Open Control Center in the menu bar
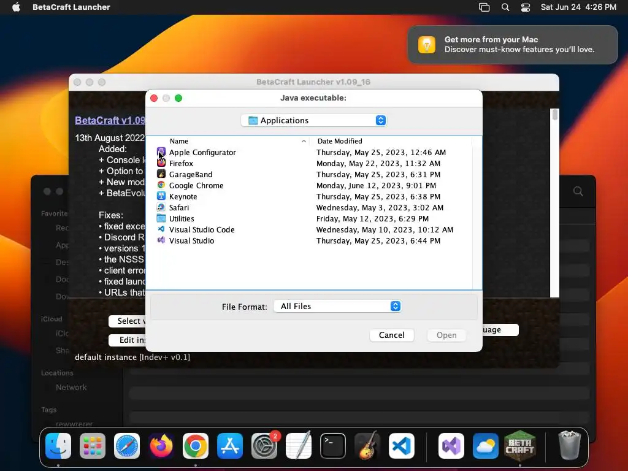This screenshot has height=471, width=628. (526, 7)
